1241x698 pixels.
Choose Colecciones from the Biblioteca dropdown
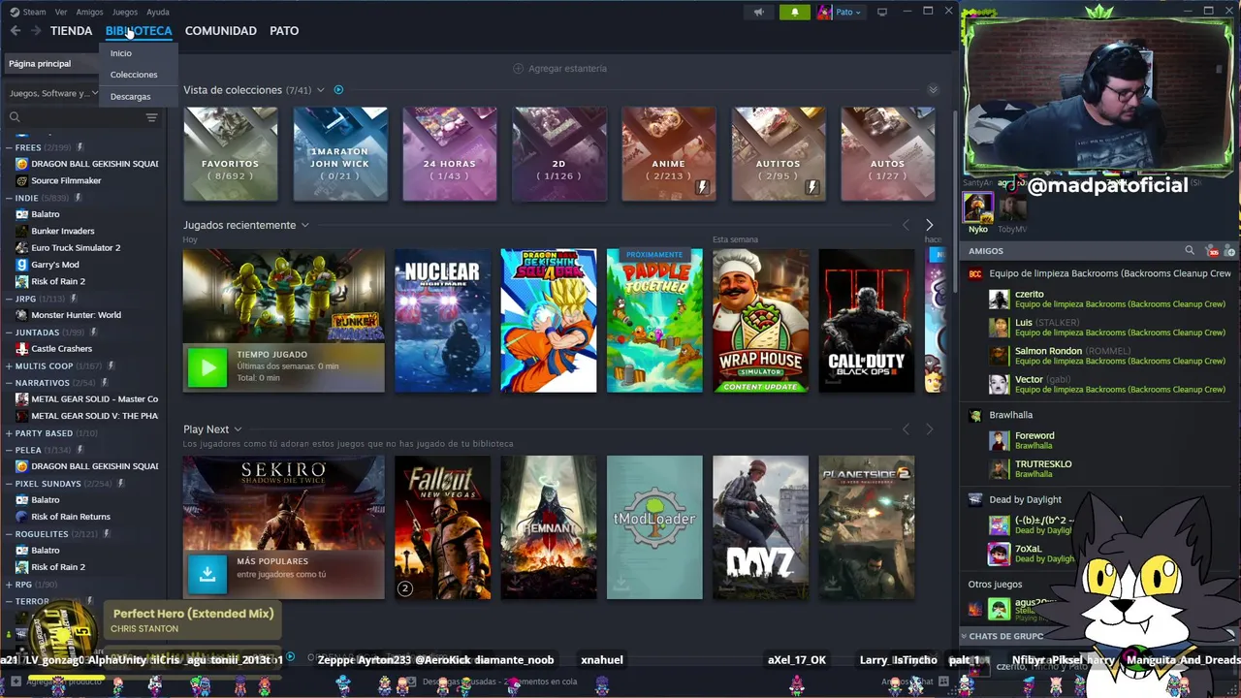134,75
